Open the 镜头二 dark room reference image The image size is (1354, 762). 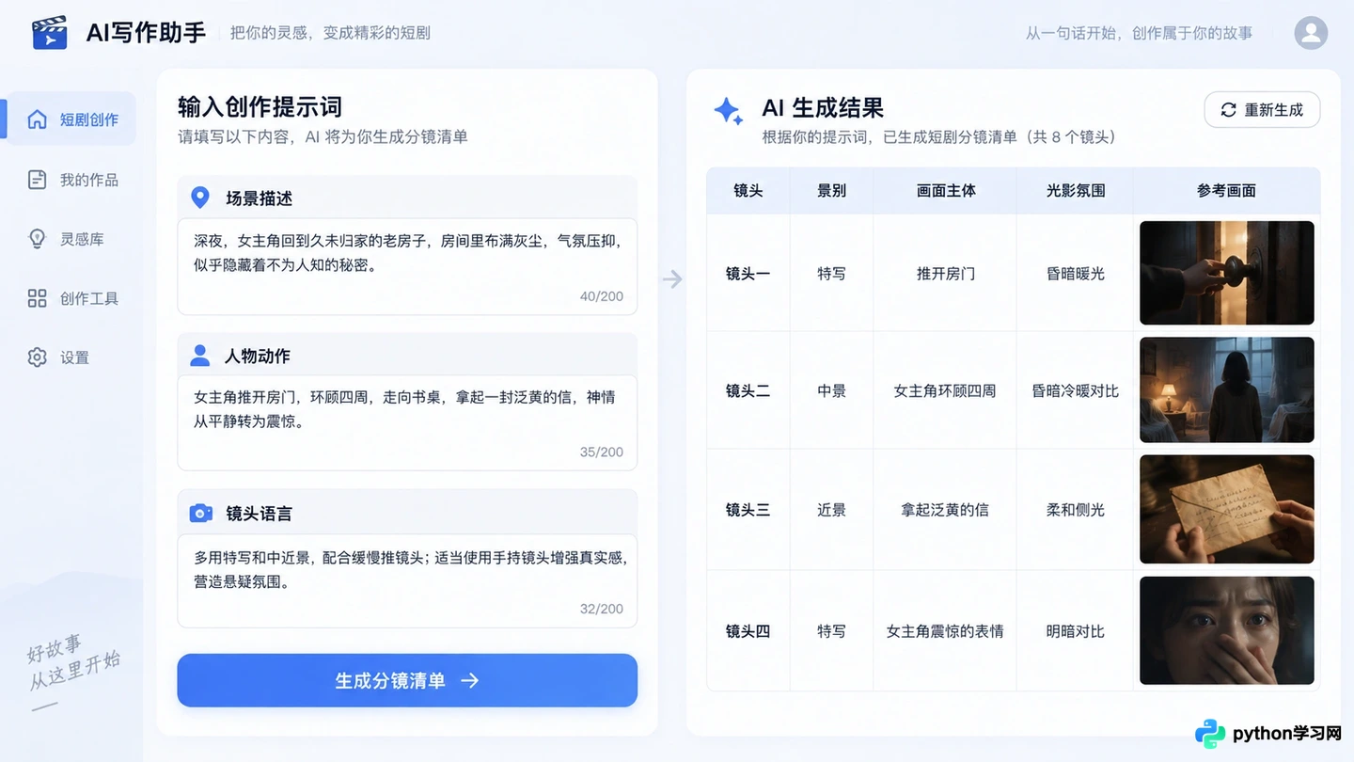(1226, 389)
